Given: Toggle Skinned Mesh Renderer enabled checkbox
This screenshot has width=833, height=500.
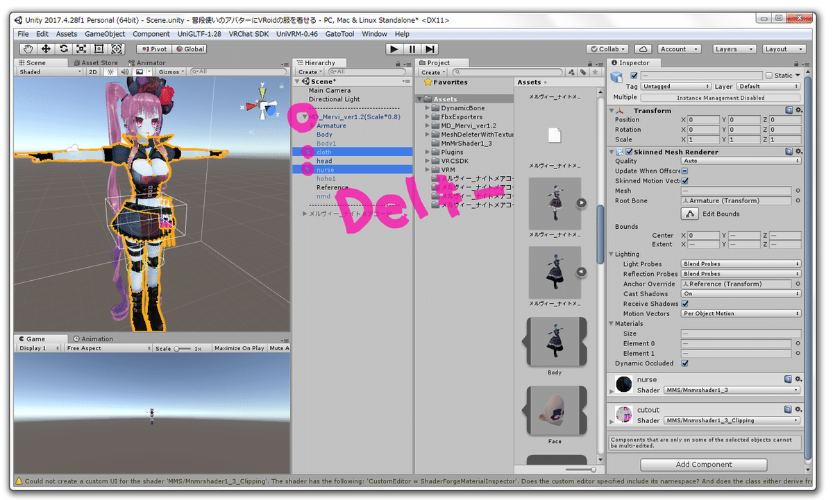Looking at the screenshot, I should pos(629,152).
